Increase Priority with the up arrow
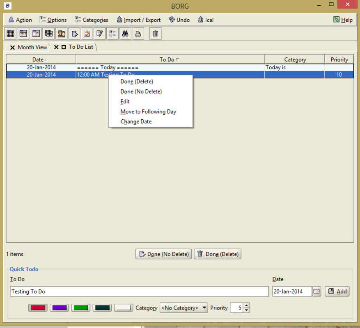This screenshot has height=328, width=360. point(246,305)
